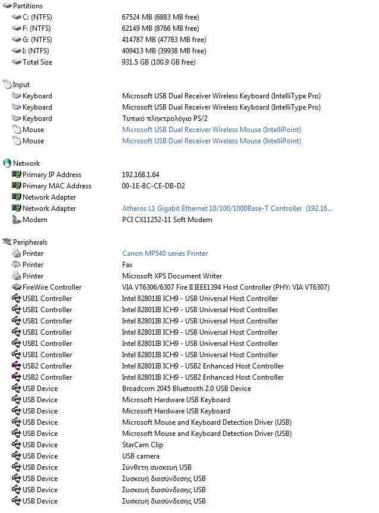Click the printer icon in the Fax row
The height and width of the screenshot is (513, 379).
(x=17, y=264)
